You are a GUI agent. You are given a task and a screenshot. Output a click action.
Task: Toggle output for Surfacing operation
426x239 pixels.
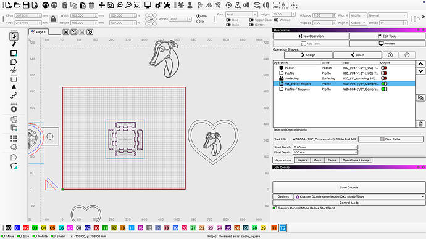[x=384, y=78]
